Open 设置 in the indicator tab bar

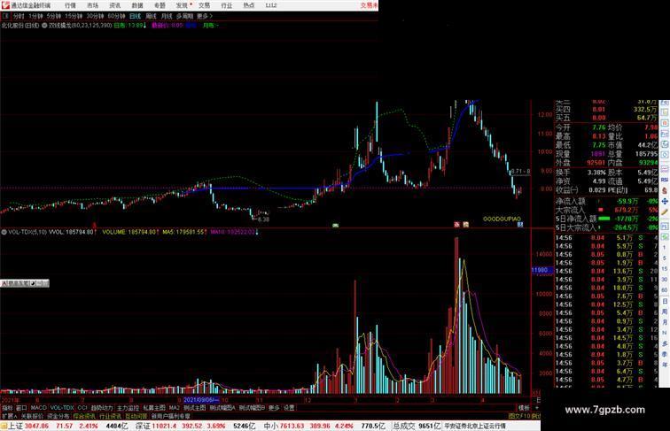(289, 408)
